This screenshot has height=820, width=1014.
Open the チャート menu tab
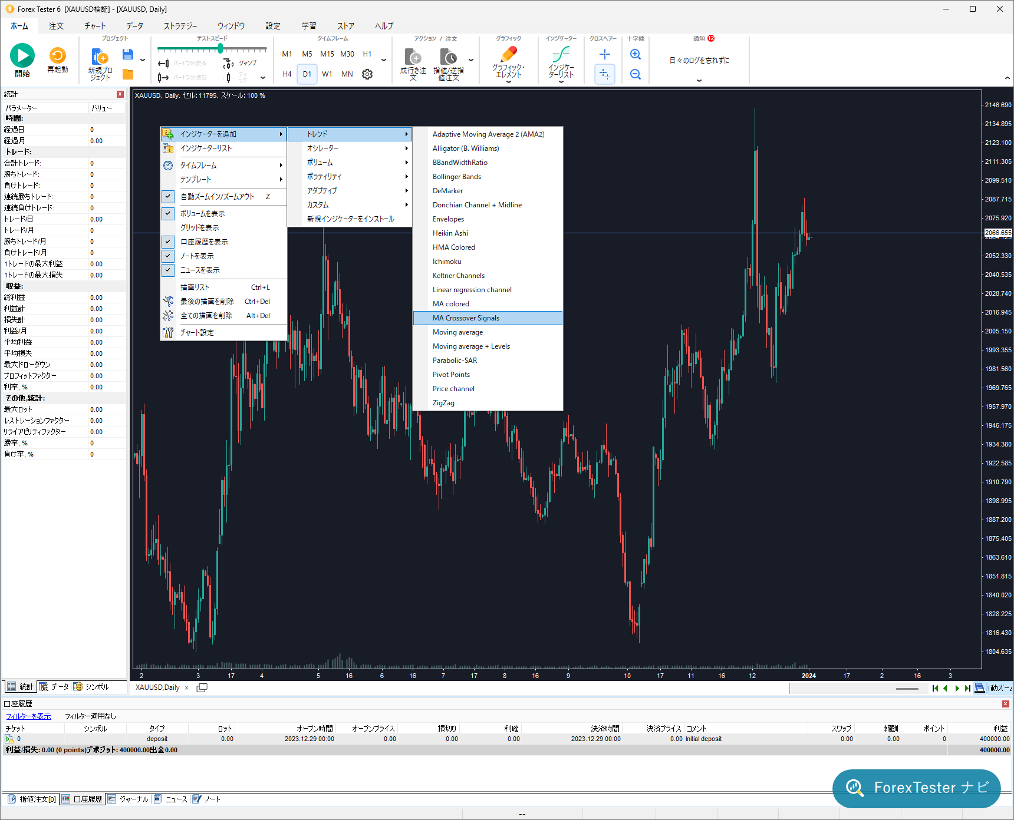tap(95, 26)
